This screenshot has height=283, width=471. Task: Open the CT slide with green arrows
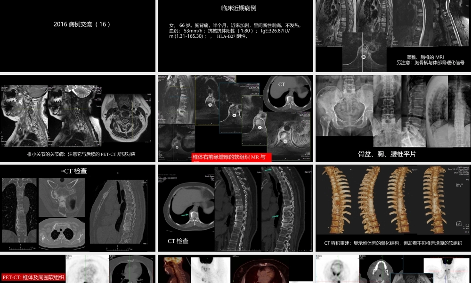click(235, 208)
